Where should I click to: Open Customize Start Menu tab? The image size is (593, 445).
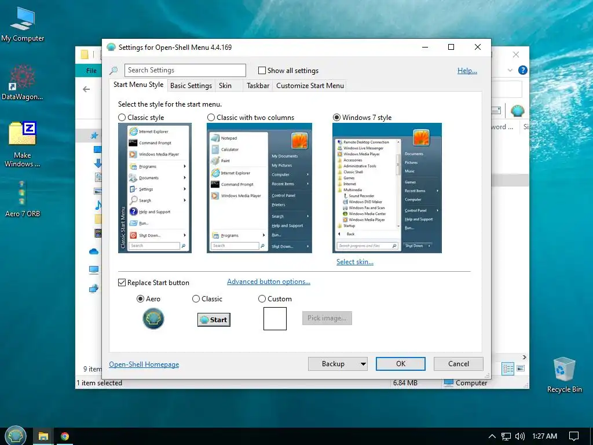[x=310, y=86]
